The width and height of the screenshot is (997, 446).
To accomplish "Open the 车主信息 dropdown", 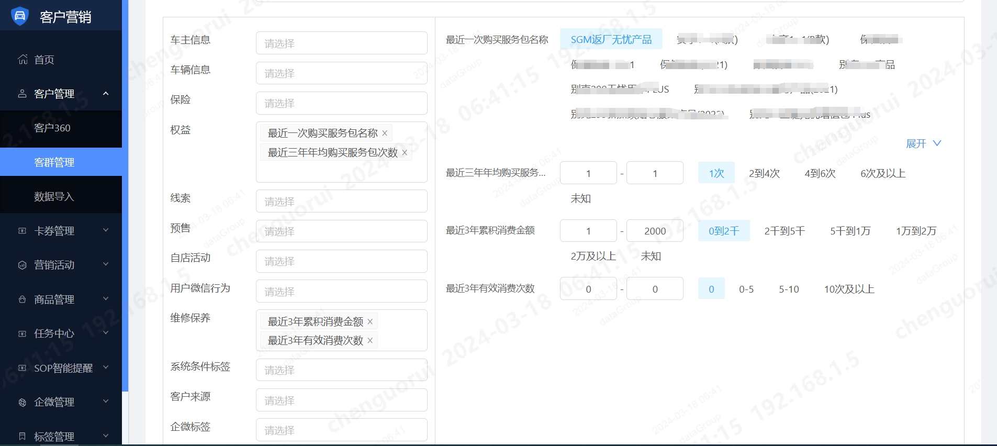I will pos(342,43).
